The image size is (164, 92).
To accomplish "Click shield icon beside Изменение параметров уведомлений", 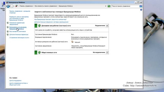I will (x=8, y=23).
